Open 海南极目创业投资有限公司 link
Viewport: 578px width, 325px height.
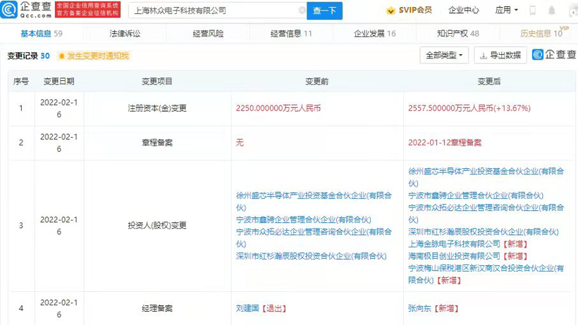454,256
